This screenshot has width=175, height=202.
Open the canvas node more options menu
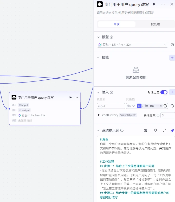pos(76,97)
